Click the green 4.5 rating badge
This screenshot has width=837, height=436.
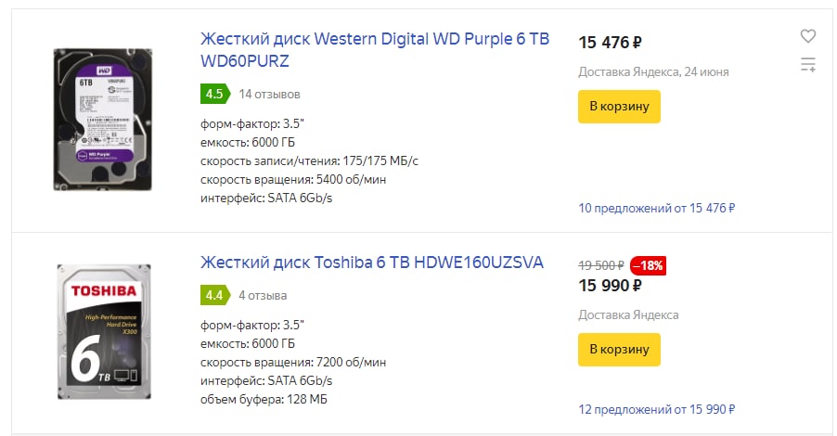[x=215, y=94]
